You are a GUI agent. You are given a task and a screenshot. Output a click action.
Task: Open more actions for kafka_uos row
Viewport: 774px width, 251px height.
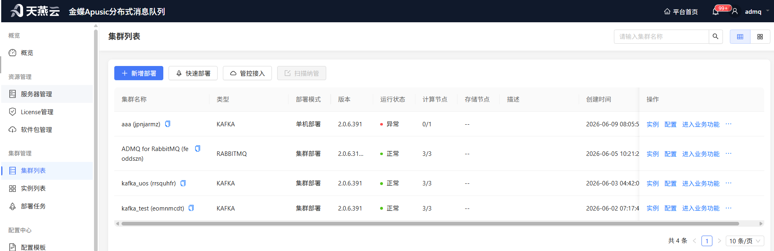point(729,183)
